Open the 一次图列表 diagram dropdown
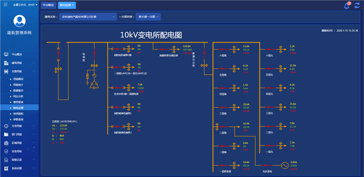 [x=148, y=17]
